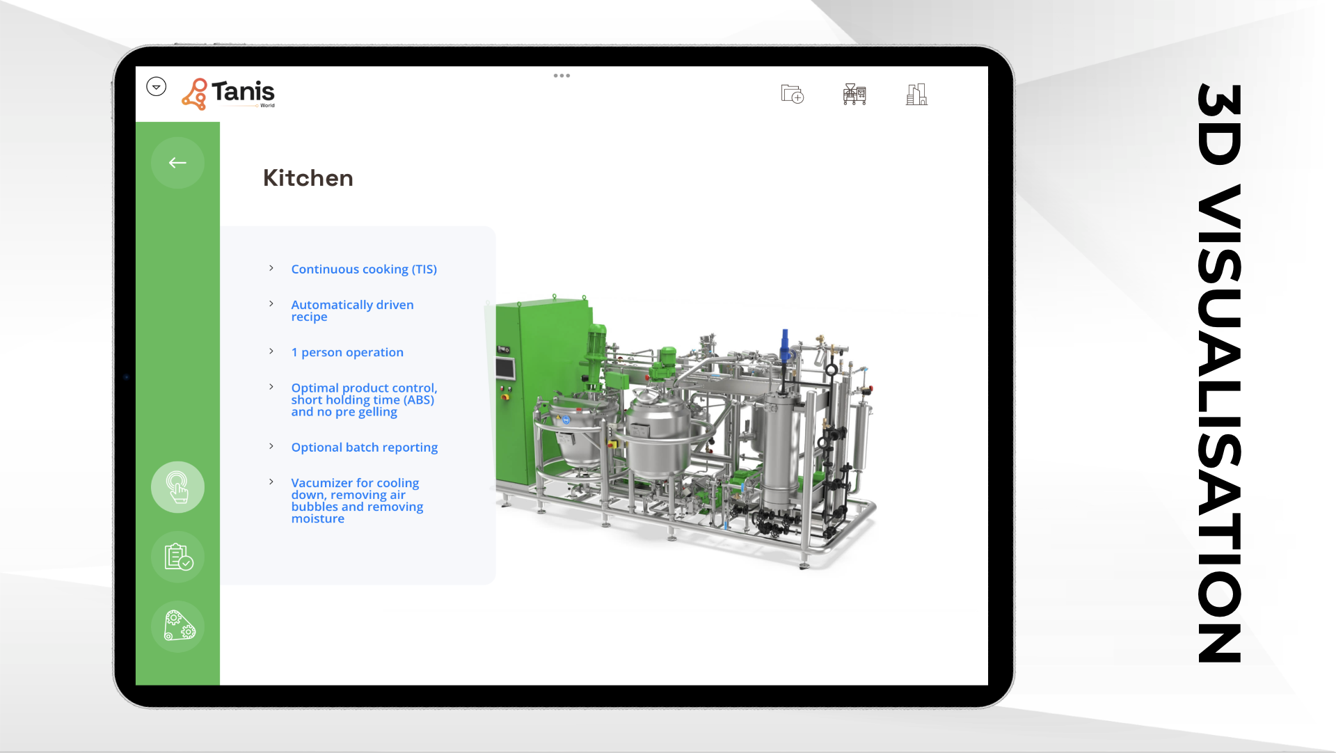Open the circular dropdown arrow at top left

pos(157,86)
